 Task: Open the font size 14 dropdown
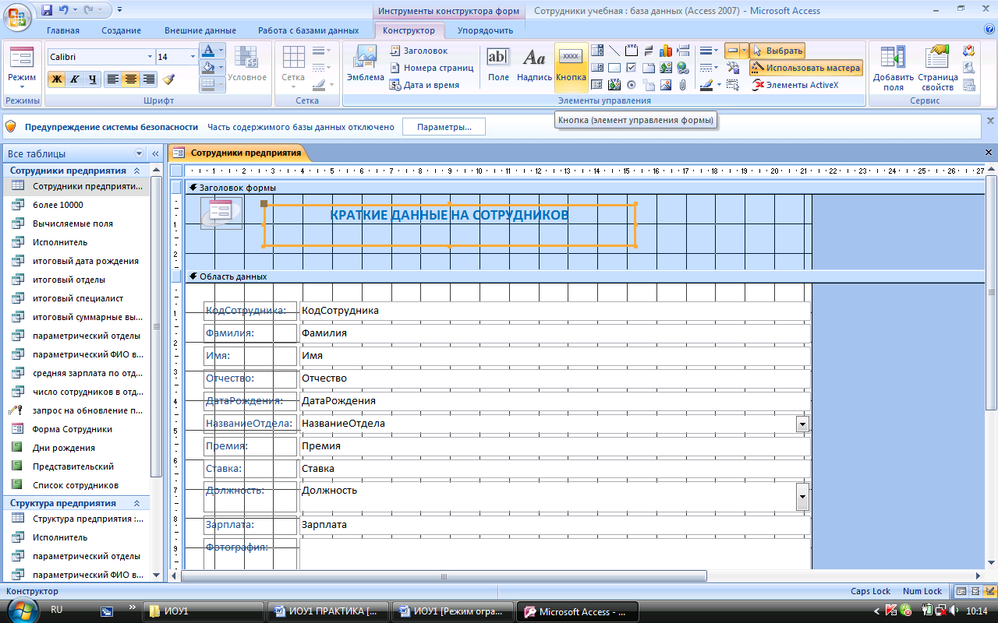[x=193, y=57]
